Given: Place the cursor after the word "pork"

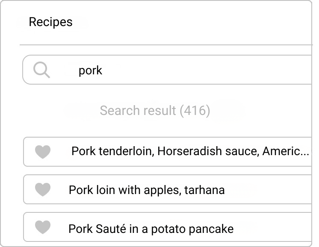Looking at the screenshot, I should [103, 71].
